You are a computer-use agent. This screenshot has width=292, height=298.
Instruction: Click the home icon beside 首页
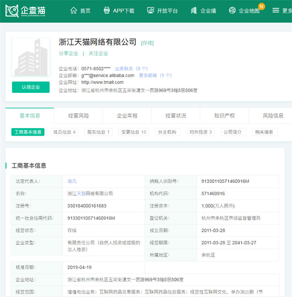pos(73,10)
